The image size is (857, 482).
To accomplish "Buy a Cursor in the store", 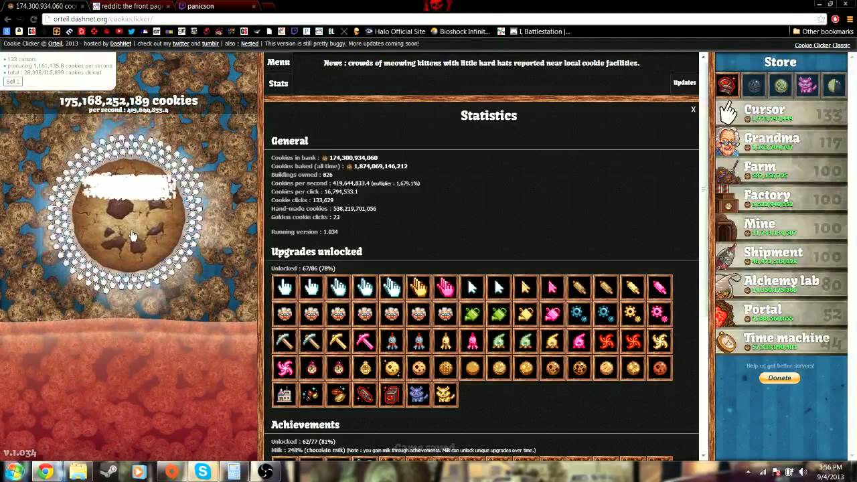I will [780, 112].
